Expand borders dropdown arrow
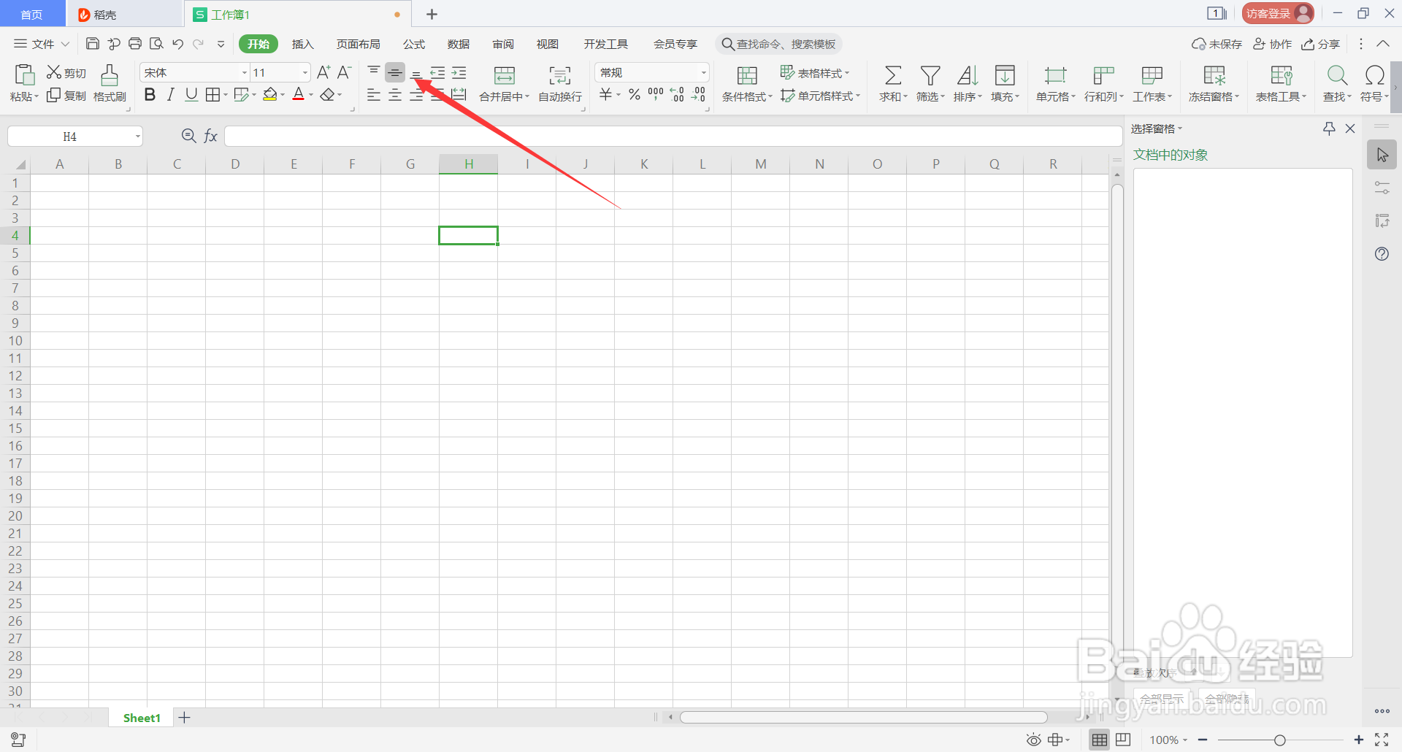 point(225,95)
